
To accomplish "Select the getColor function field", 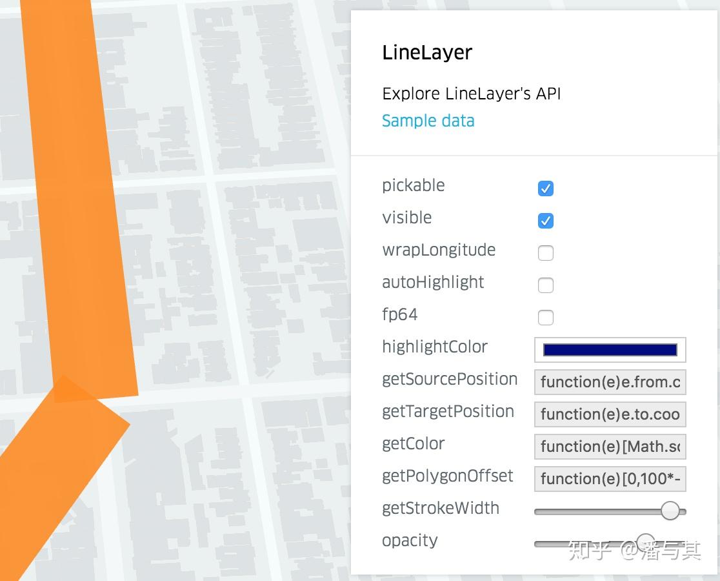I will tap(610, 447).
